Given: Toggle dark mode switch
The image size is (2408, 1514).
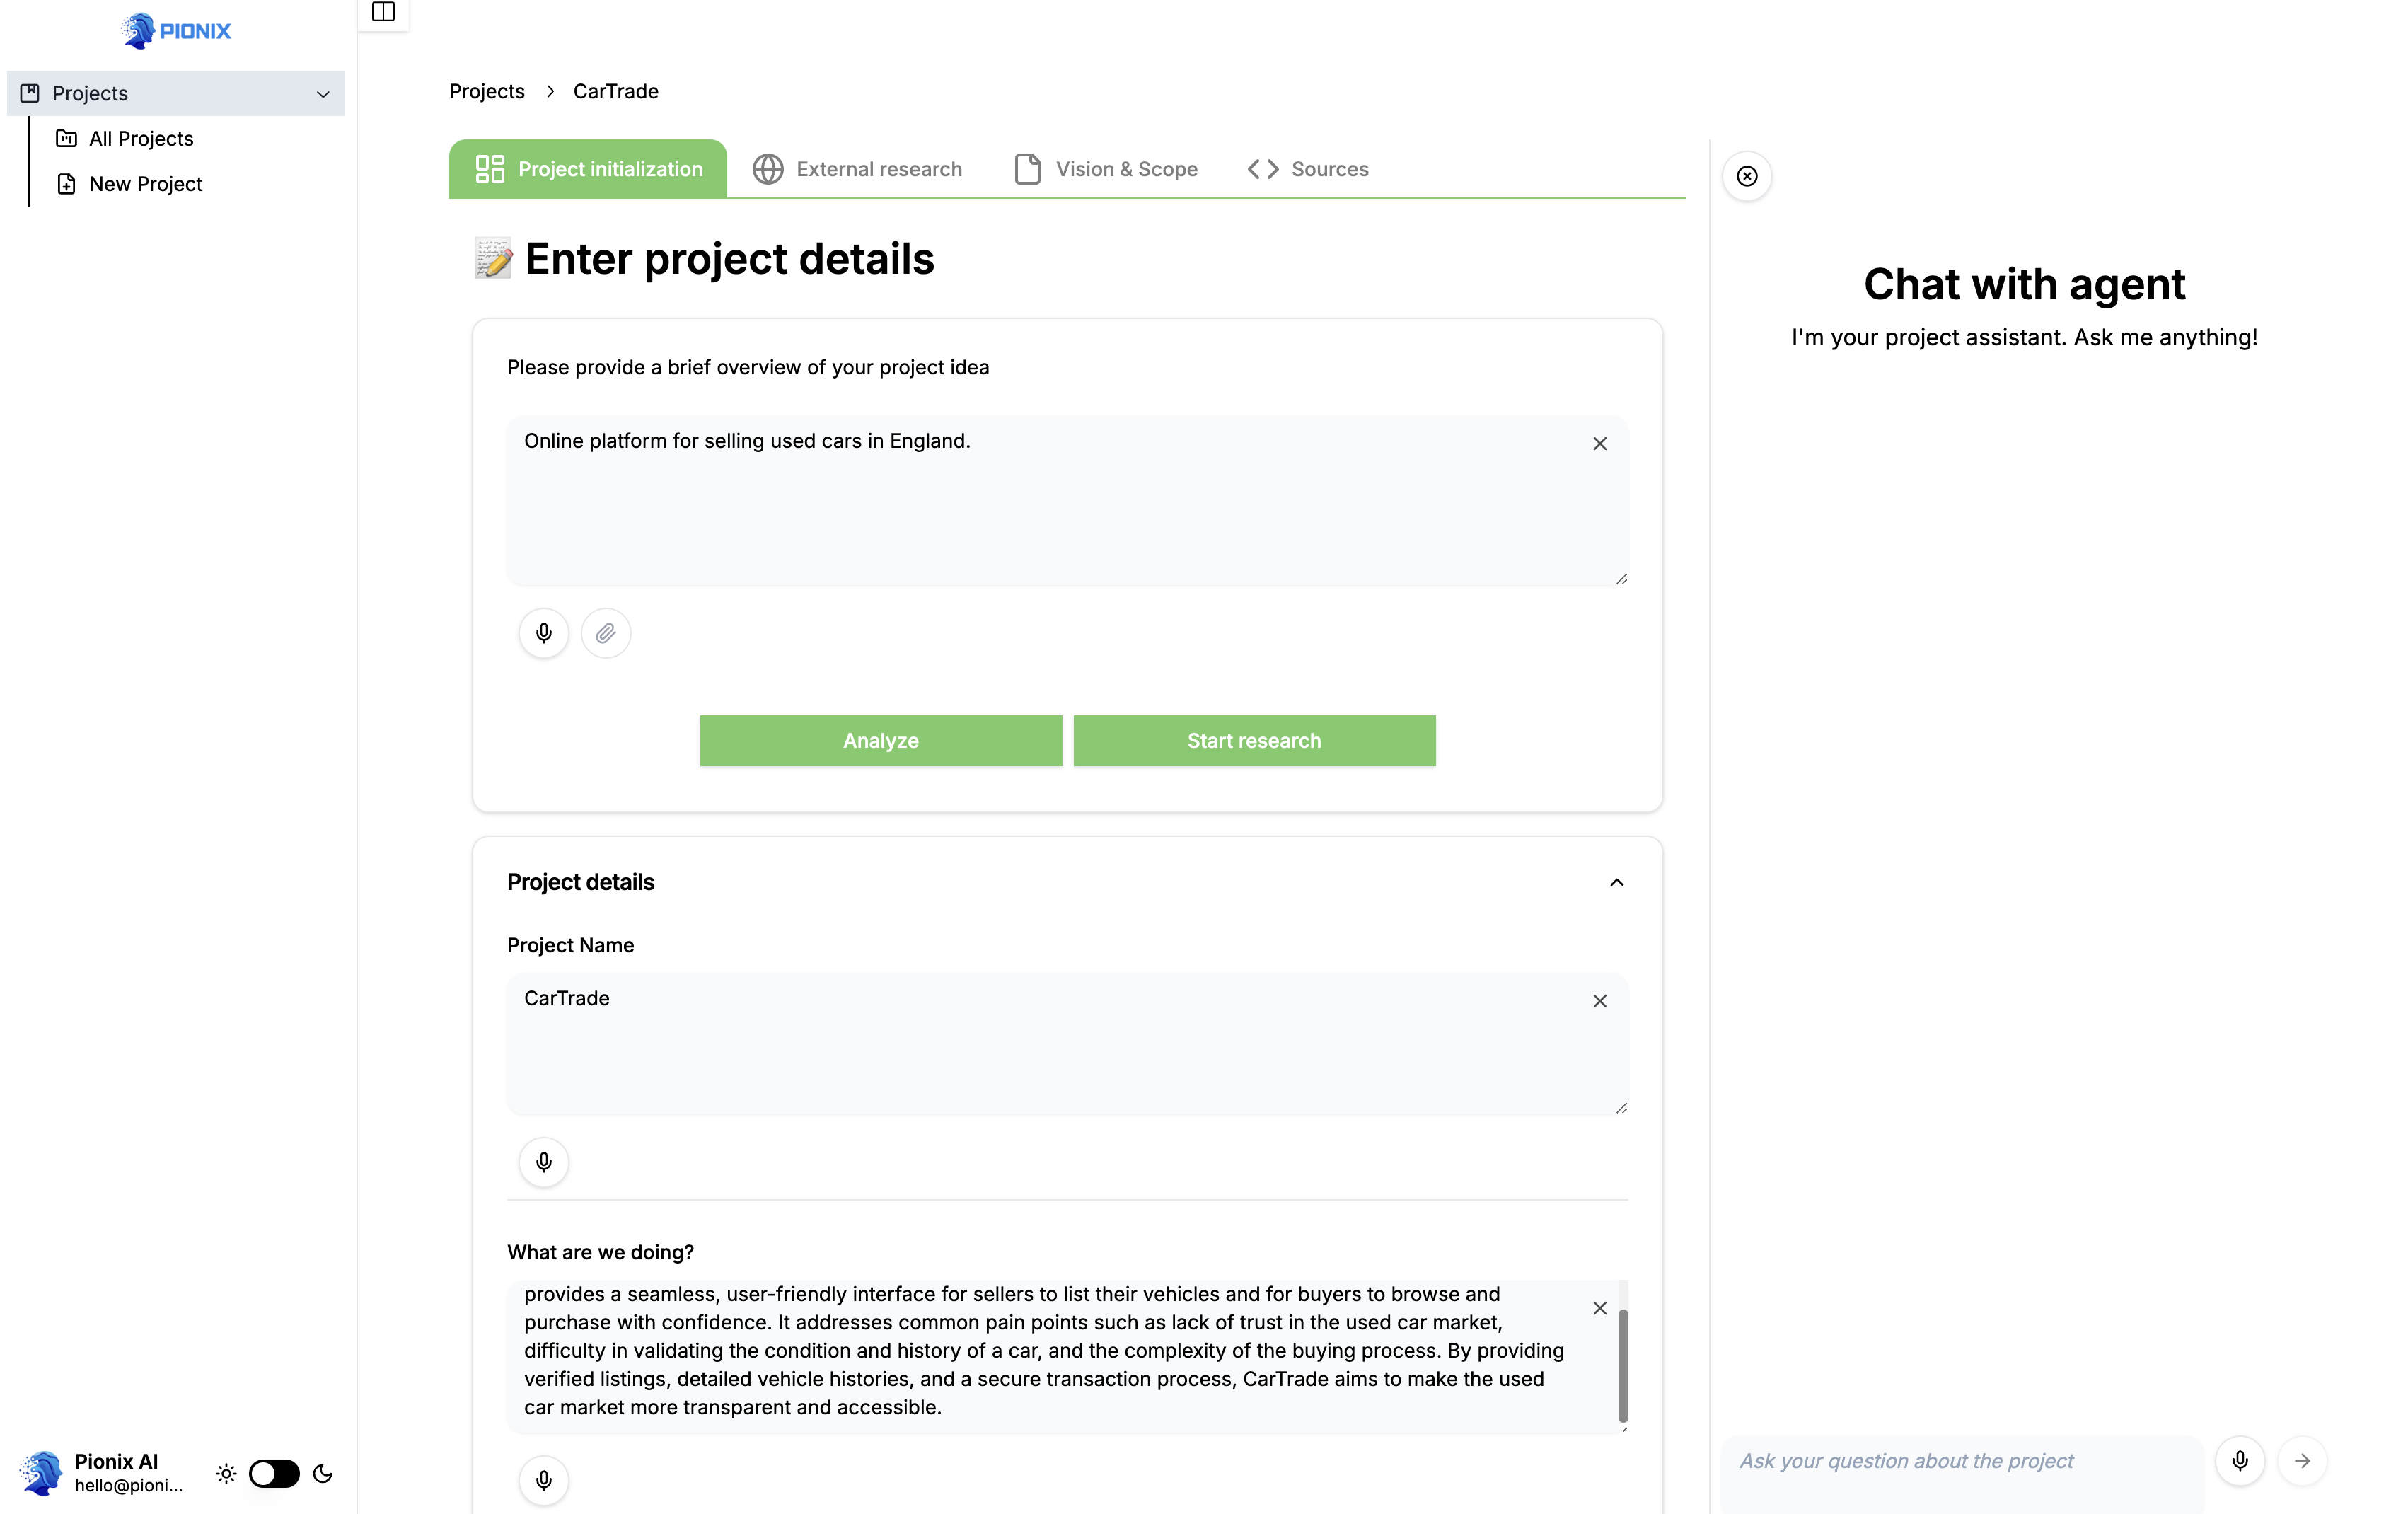Looking at the screenshot, I should pos(274,1473).
